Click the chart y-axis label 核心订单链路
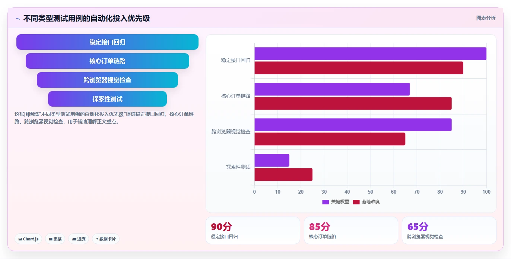 point(235,96)
